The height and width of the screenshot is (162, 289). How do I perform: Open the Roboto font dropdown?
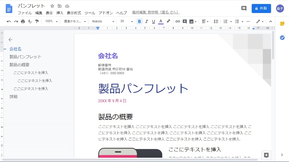103,21
